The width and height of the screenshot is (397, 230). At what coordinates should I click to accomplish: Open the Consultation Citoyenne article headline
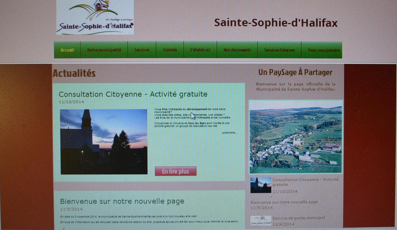coord(133,94)
